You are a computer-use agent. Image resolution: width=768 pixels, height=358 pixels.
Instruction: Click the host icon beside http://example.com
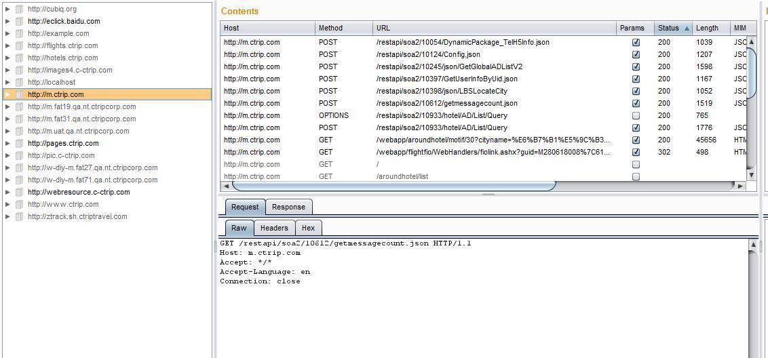[x=19, y=33]
